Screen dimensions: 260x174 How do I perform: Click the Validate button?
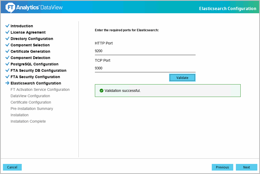pyautogui.click(x=182, y=78)
